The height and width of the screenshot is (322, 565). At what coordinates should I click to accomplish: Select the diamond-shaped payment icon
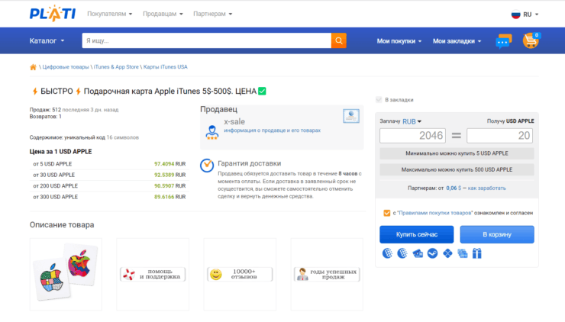(447, 253)
